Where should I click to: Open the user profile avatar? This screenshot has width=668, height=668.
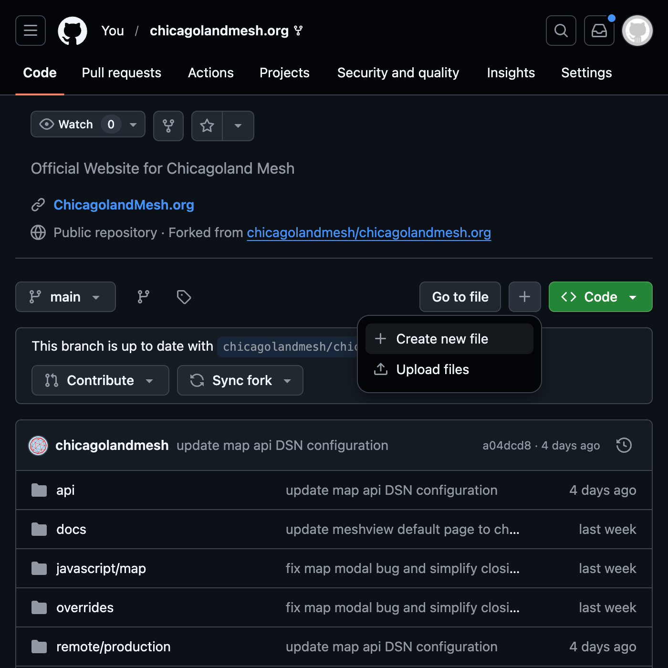tap(637, 31)
